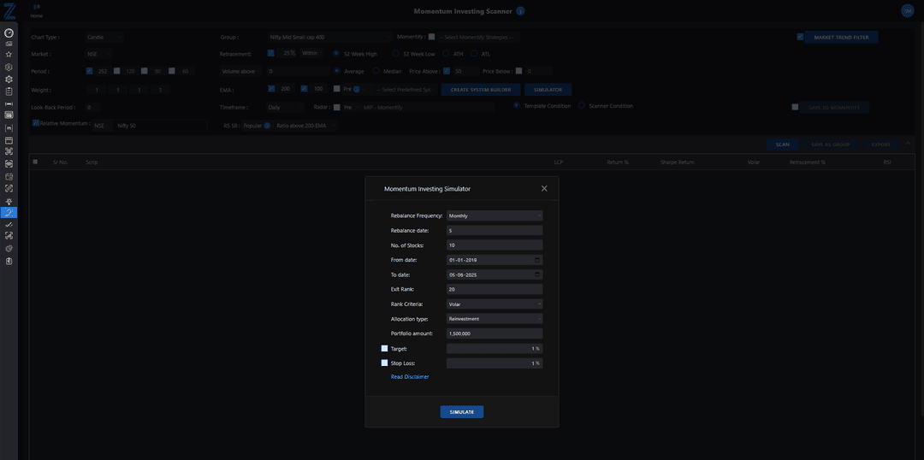This screenshot has height=460, width=924.
Task: Open the Volume above dropdown
Action: click(x=240, y=71)
